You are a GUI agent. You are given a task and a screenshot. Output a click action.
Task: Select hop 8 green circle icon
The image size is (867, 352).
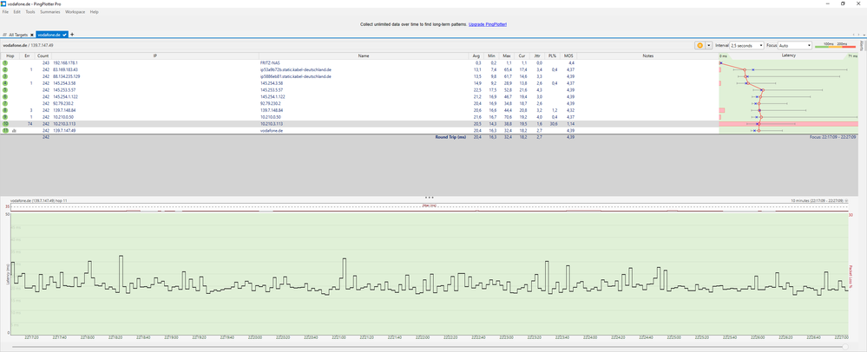pos(5,110)
